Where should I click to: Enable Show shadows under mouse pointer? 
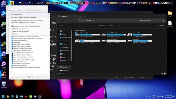pos(12,52)
